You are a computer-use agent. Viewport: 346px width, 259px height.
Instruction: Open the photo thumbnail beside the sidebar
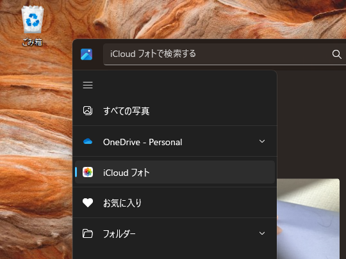(x=308, y=219)
